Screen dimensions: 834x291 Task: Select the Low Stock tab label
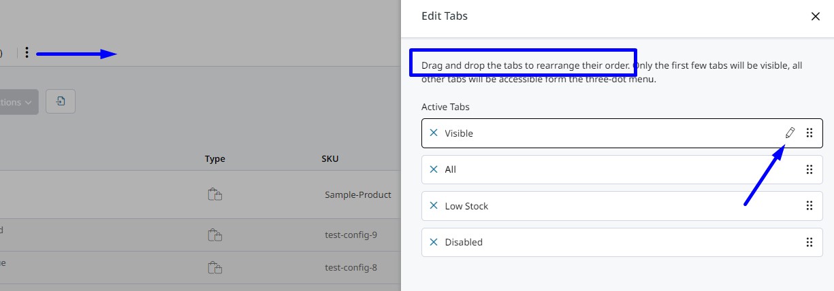point(466,206)
